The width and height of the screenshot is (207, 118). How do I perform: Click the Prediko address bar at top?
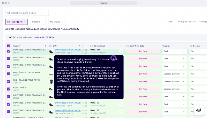click(x=103, y=3)
